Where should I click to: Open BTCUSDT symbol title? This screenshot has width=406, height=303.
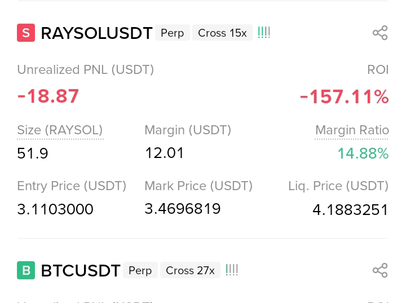(x=81, y=271)
